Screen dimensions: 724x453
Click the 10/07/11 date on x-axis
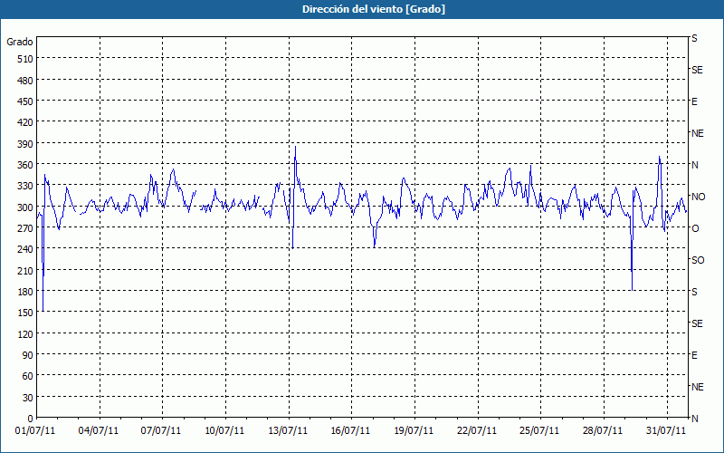pyautogui.click(x=224, y=431)
